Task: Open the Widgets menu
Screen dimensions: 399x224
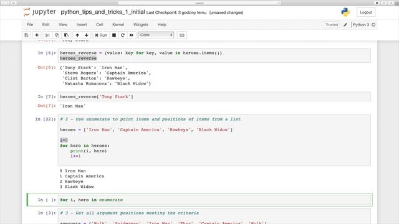Action: click(x=141, y=25)
